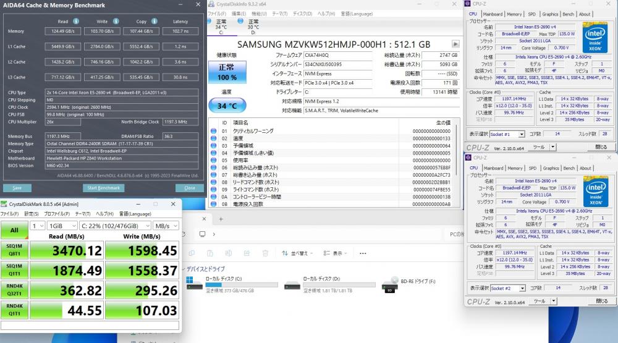Select disk C: status icon in CrystalDiskInfo
The height and width of the screenshot is (343, 618).
210,21
